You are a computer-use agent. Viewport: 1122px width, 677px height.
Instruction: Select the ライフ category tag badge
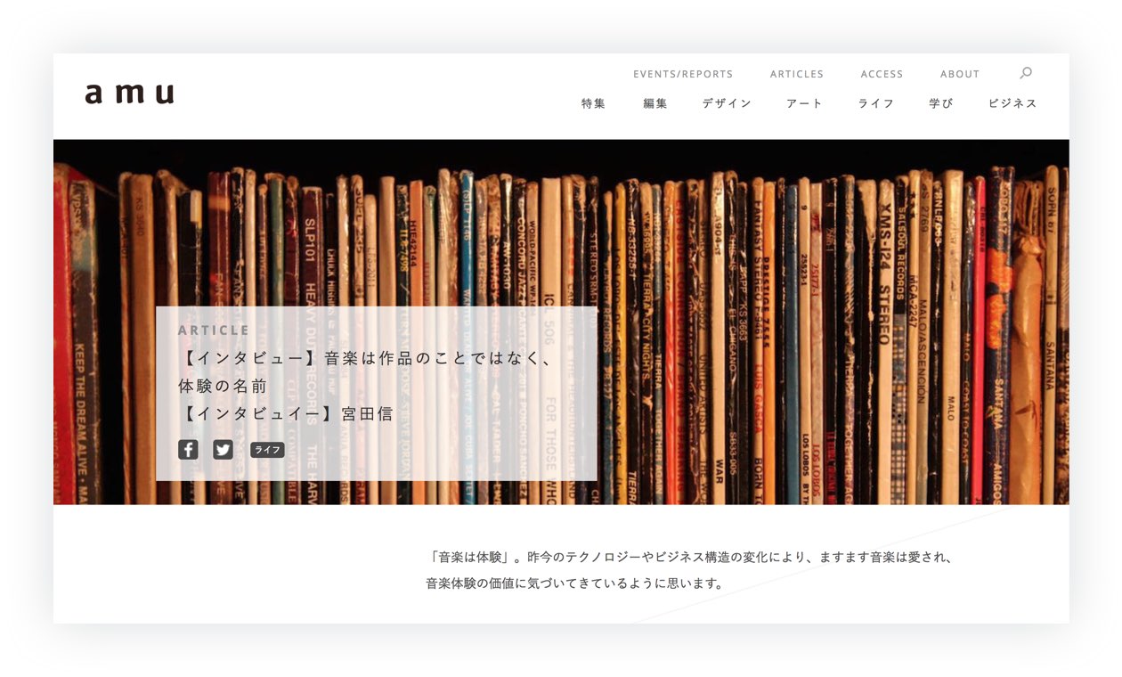pos(267,450)
